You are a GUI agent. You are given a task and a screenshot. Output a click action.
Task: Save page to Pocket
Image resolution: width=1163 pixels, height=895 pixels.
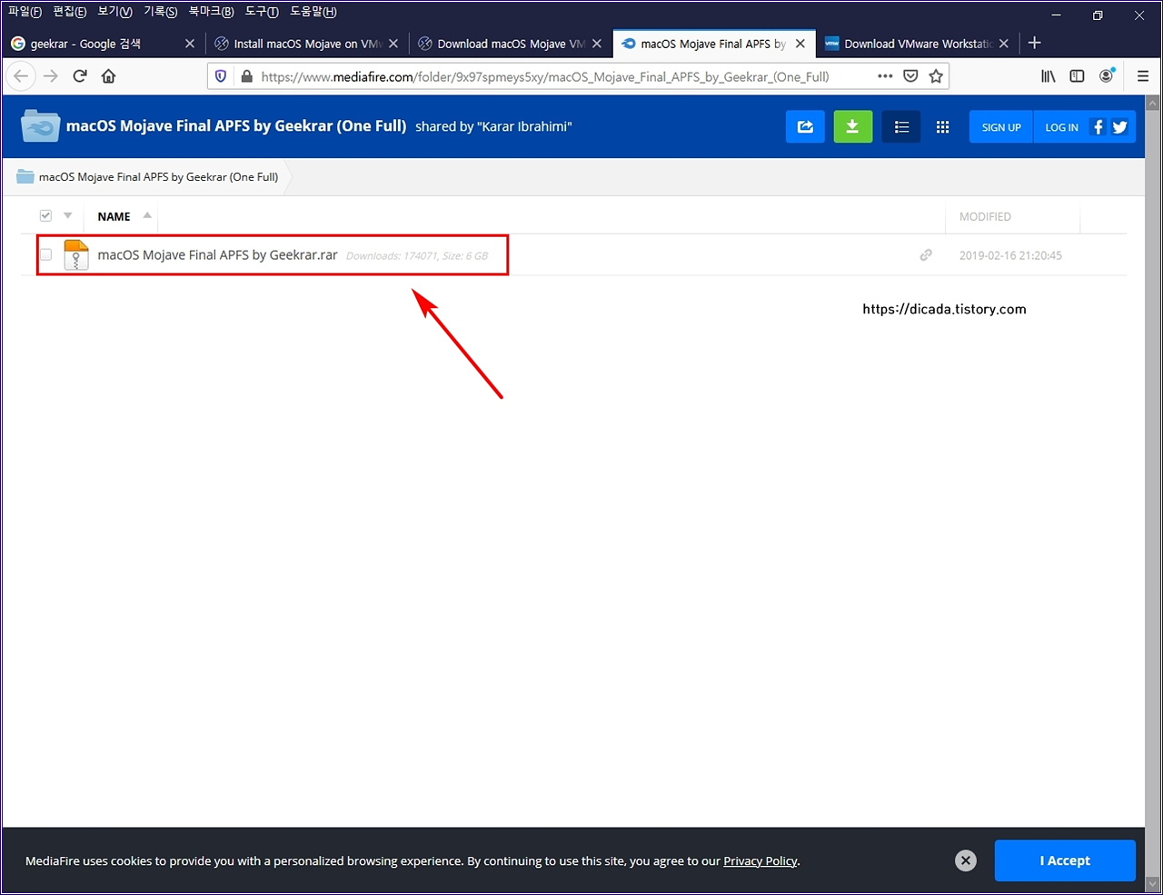click(x=910, y=76)
